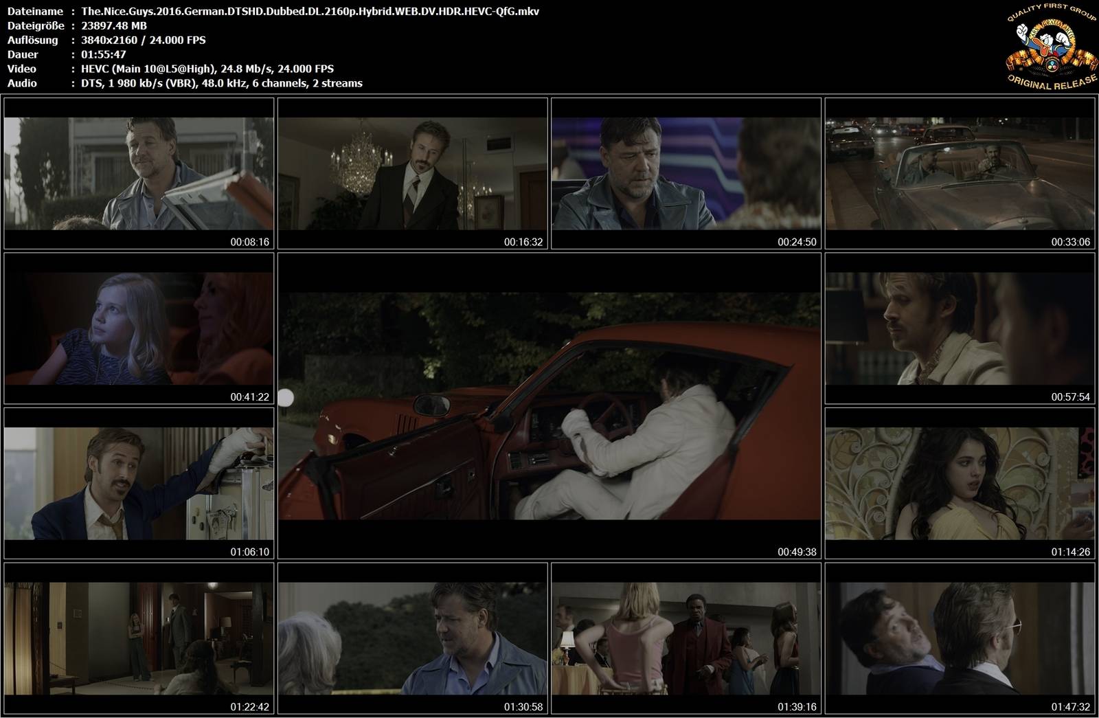Open the thumbnail at 01:39:16
The image size is (1099, 718).
686,639
